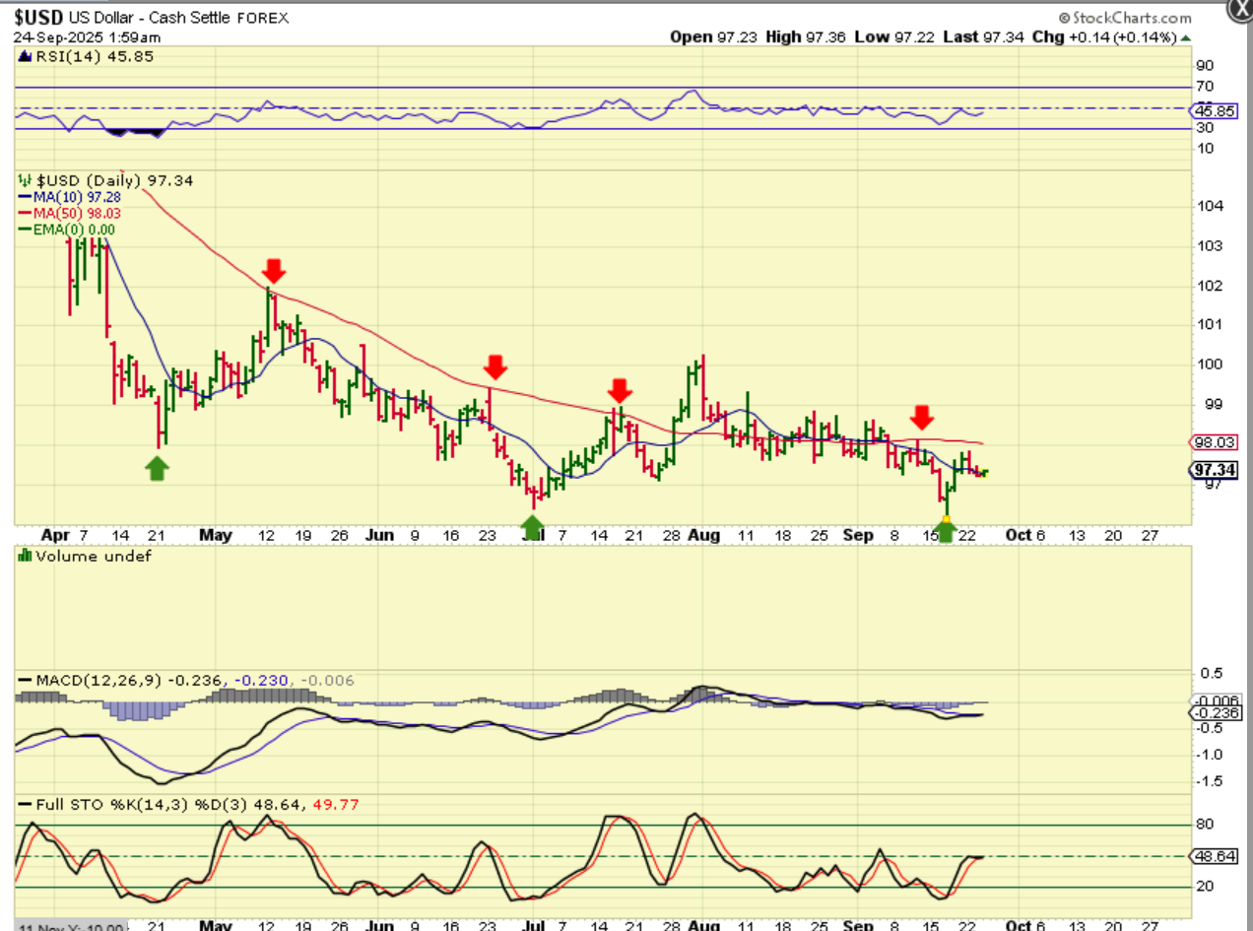The height and width of the screenshot is (931, 1253).
Task: Click the red 98.03 price axis tag
Action: pyautogui.click(x=1209, y=442)
